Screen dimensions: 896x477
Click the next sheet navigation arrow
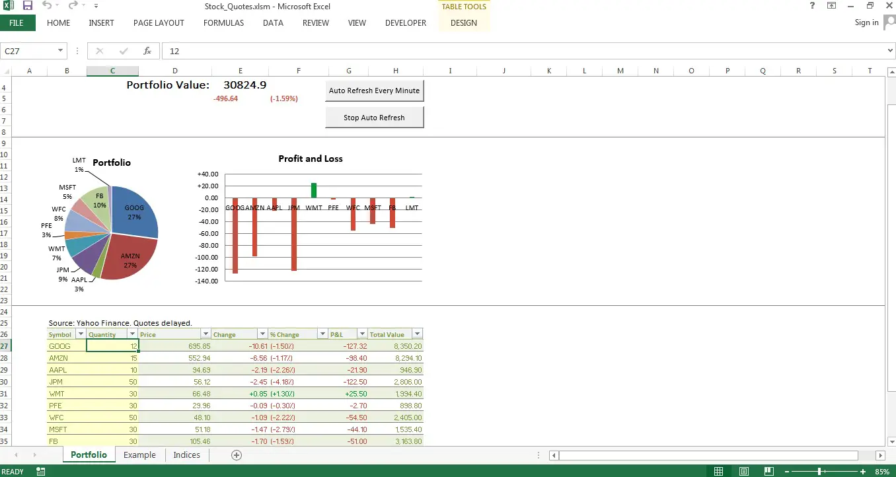tap(34, 455)
